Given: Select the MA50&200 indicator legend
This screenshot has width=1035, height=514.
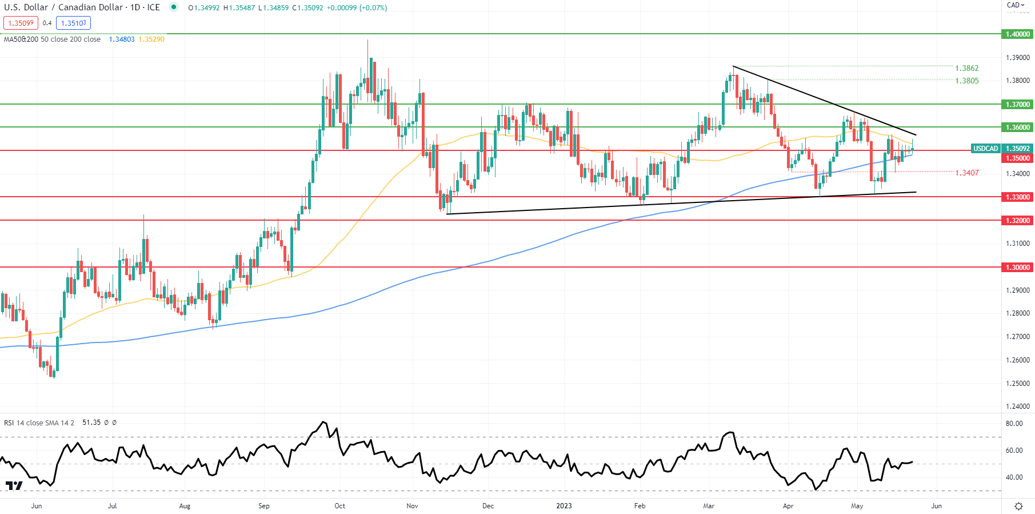Looking at the screenshot, I should click(x=52, y=39).
